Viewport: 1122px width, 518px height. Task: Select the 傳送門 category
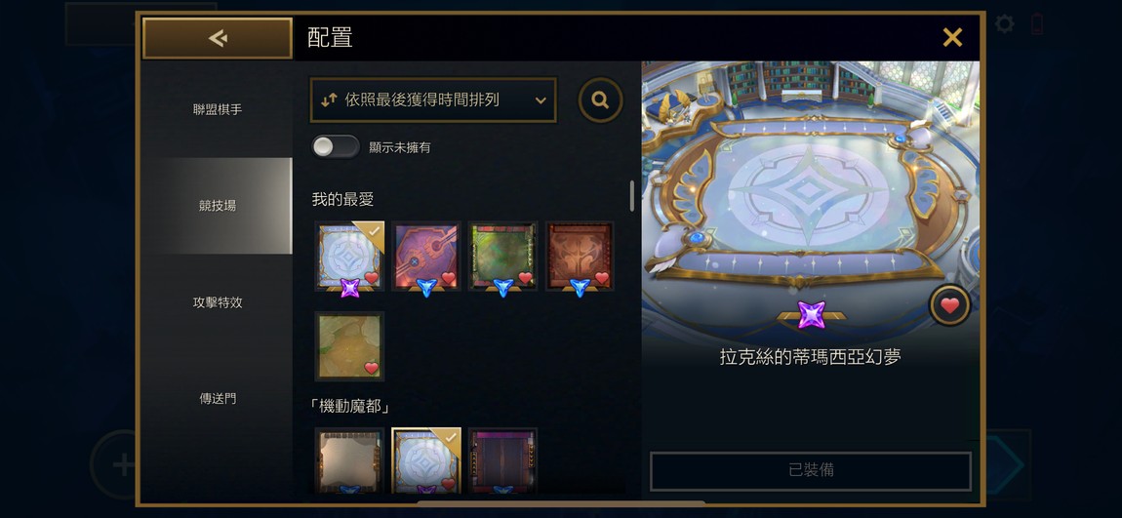click(218, 399)
